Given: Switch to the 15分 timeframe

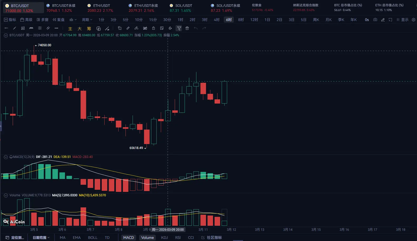Looking at the screenshot, I should 153,20.
